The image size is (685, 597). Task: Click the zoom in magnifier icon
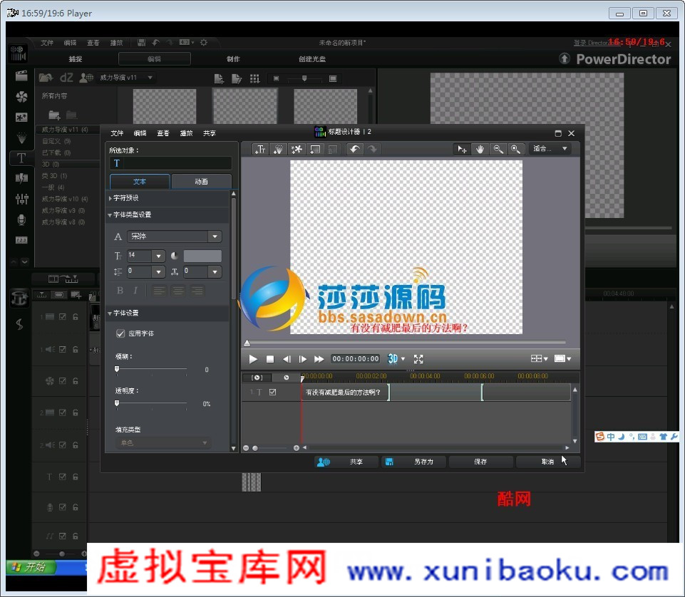click(515, 149)
